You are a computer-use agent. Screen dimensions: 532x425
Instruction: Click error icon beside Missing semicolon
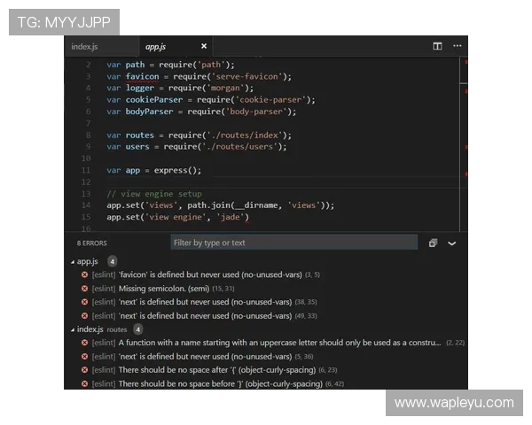84,289
